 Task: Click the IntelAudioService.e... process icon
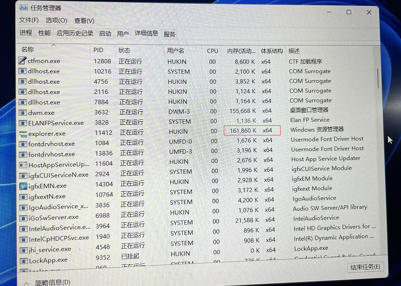pyautogui.click(x=23, y=228)
